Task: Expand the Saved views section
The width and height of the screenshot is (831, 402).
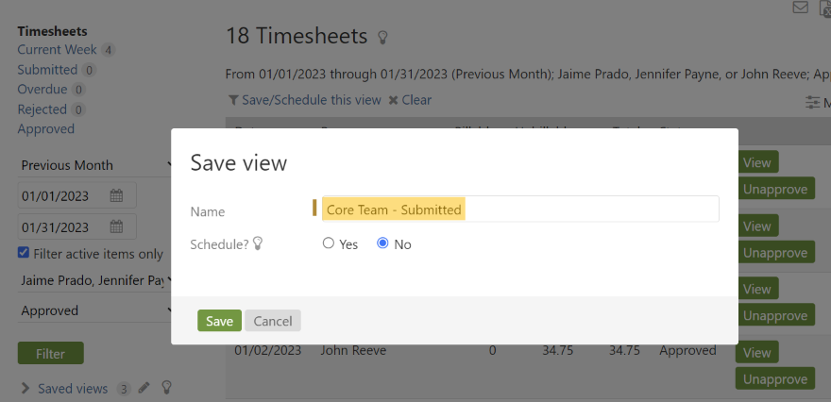Action: 25,388
